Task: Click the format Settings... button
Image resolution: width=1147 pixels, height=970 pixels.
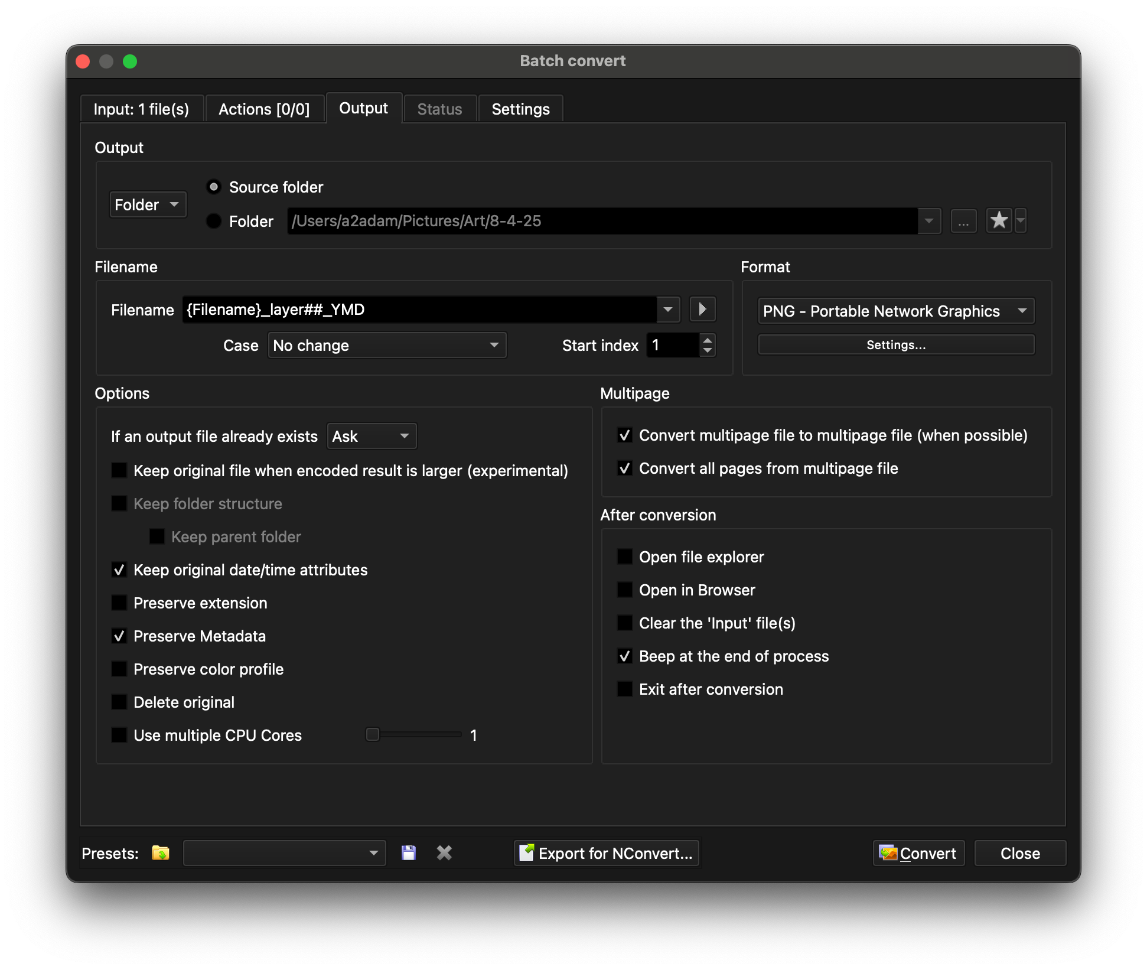Action: [x=896, y=345]
